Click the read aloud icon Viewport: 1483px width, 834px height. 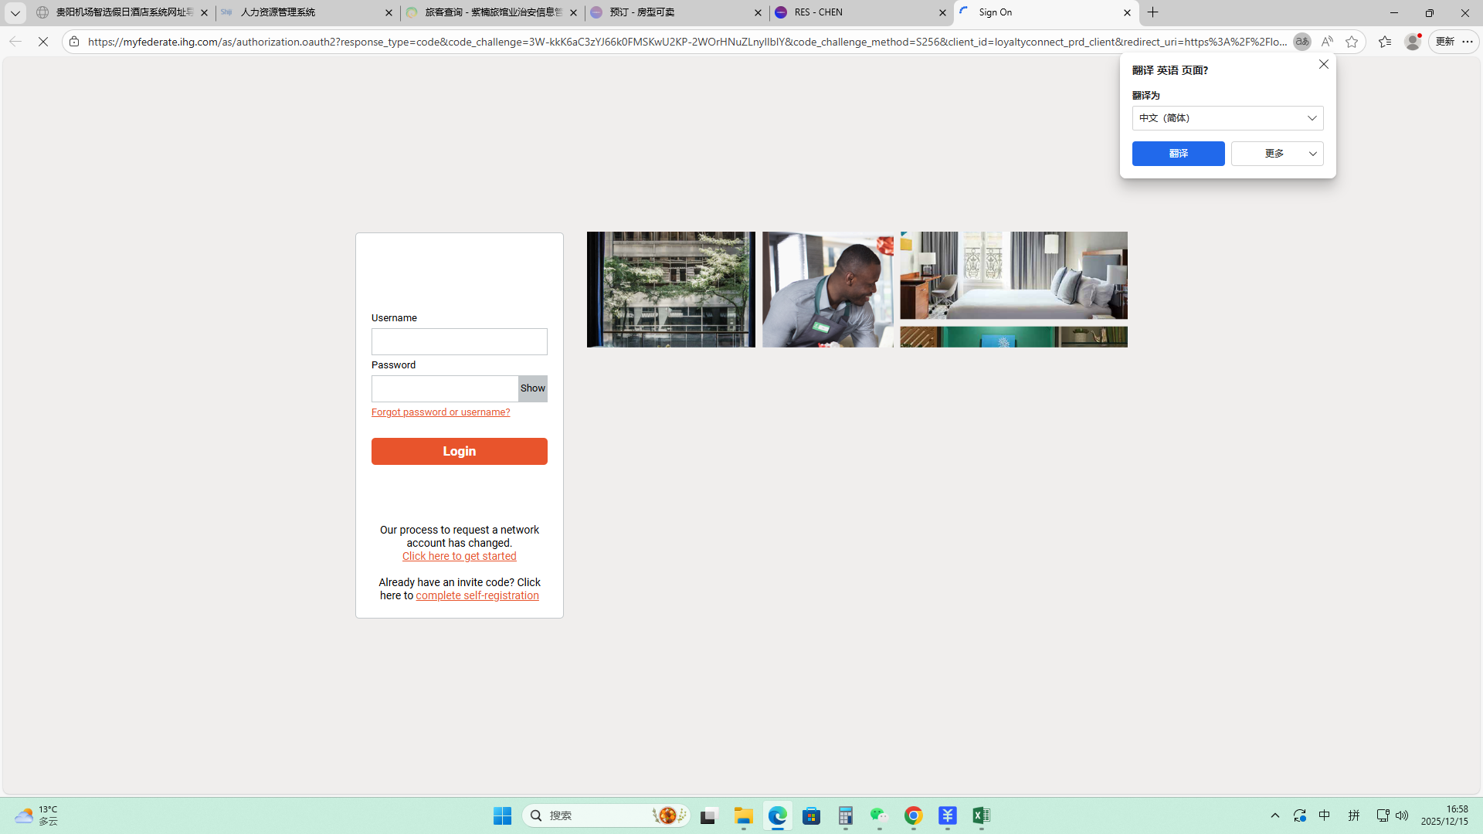pos(1327,42)
